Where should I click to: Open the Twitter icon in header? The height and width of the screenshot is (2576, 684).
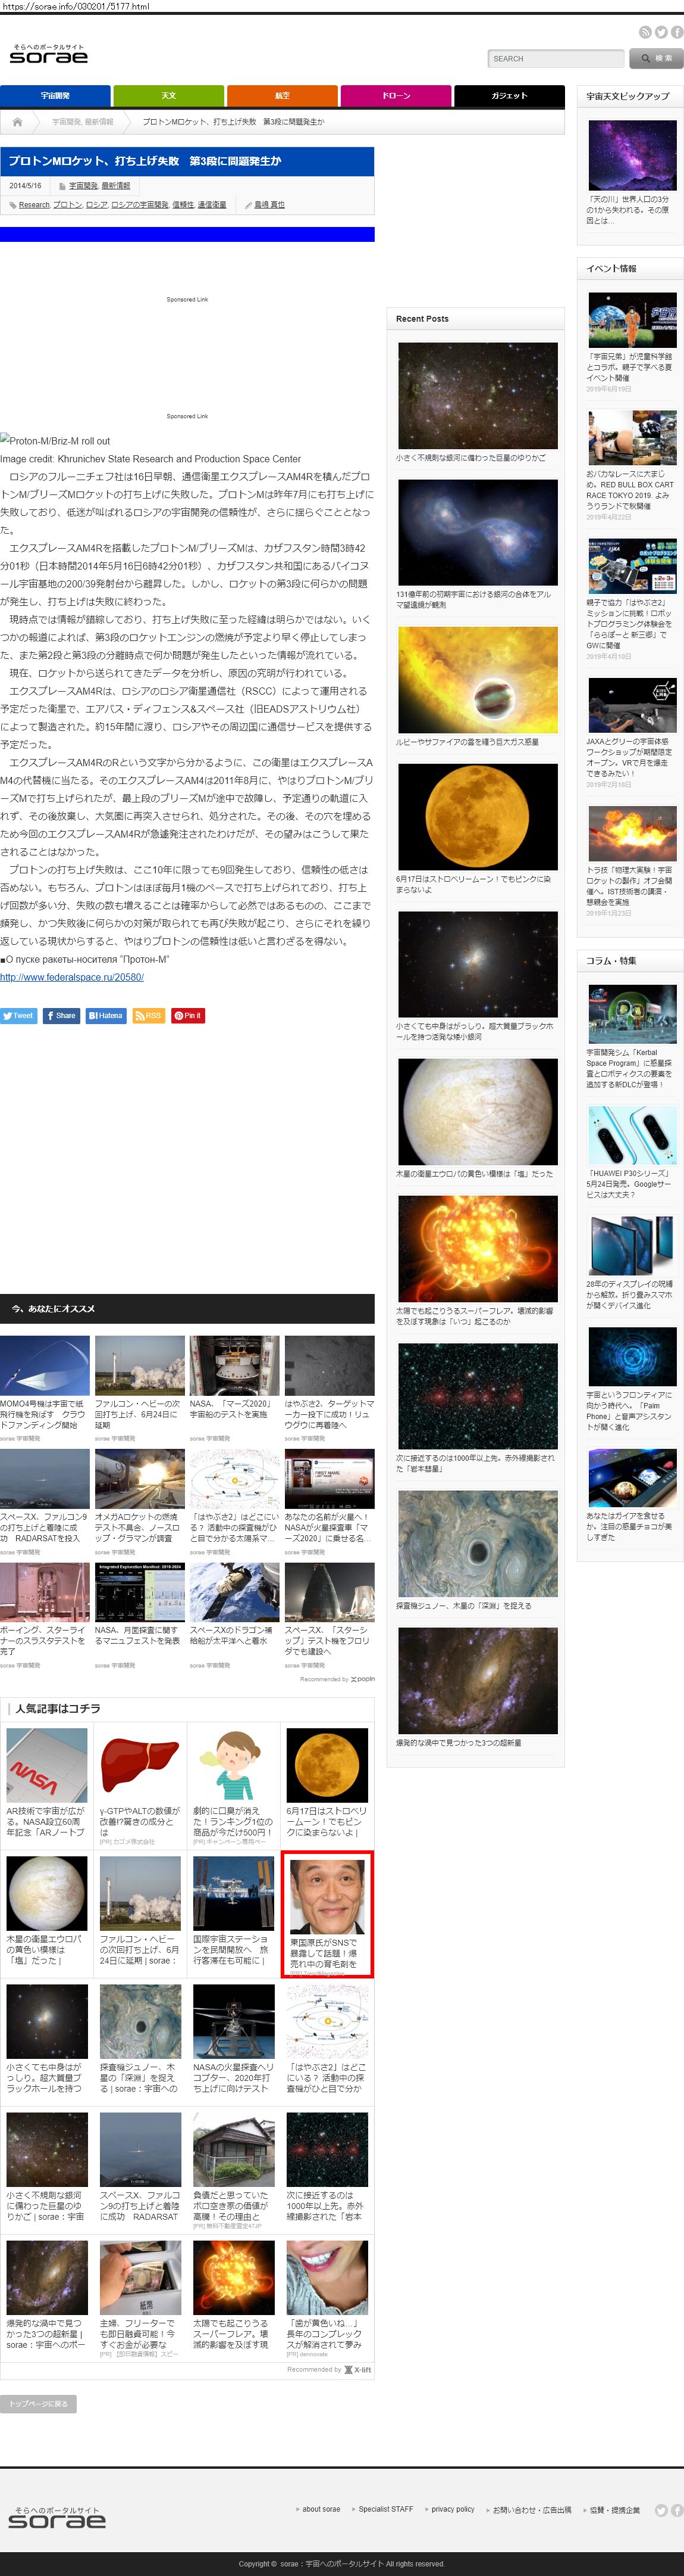click(x=661, y=32)
